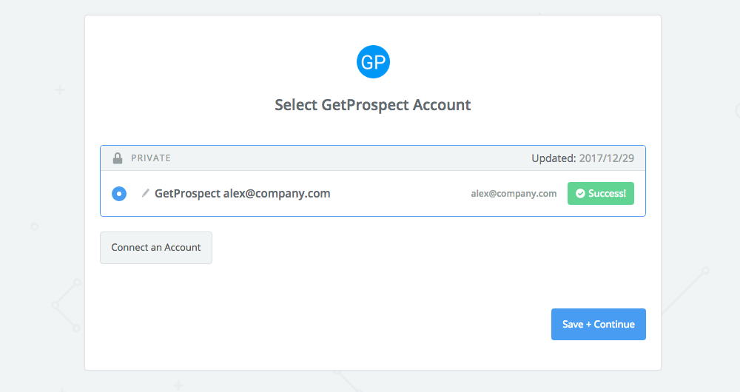Click the circle node decoration on right background
This screenshot has height=392, width=740.
pyautogui.click(x=705, y=271)
